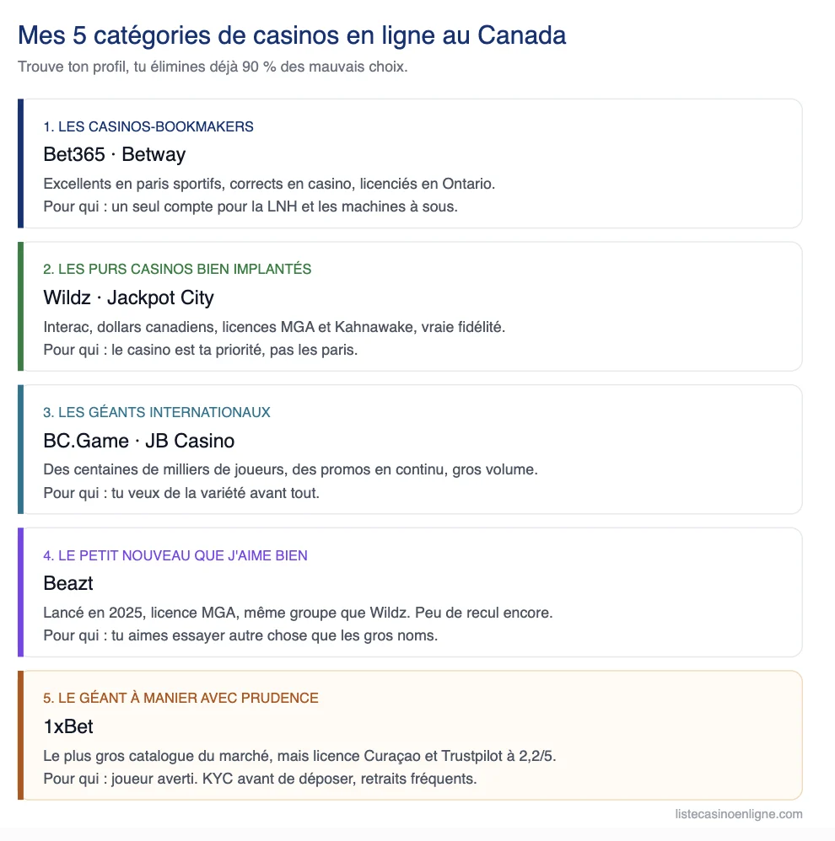Open the 1xBet card heading
Image resolution: width=835 pixels, height=841 pixels.
(68, 726)
